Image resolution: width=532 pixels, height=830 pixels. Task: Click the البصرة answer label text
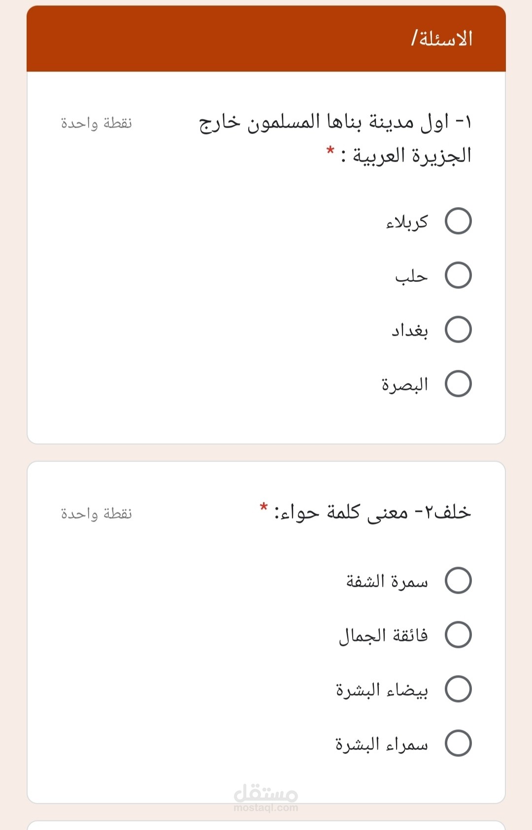(405, 385)
